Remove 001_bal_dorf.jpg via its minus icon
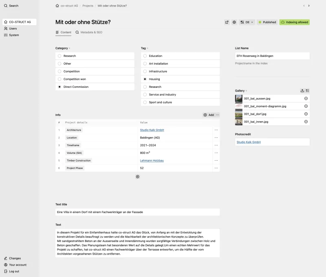This screenshot has width=326, height=277. click(305, 114)
